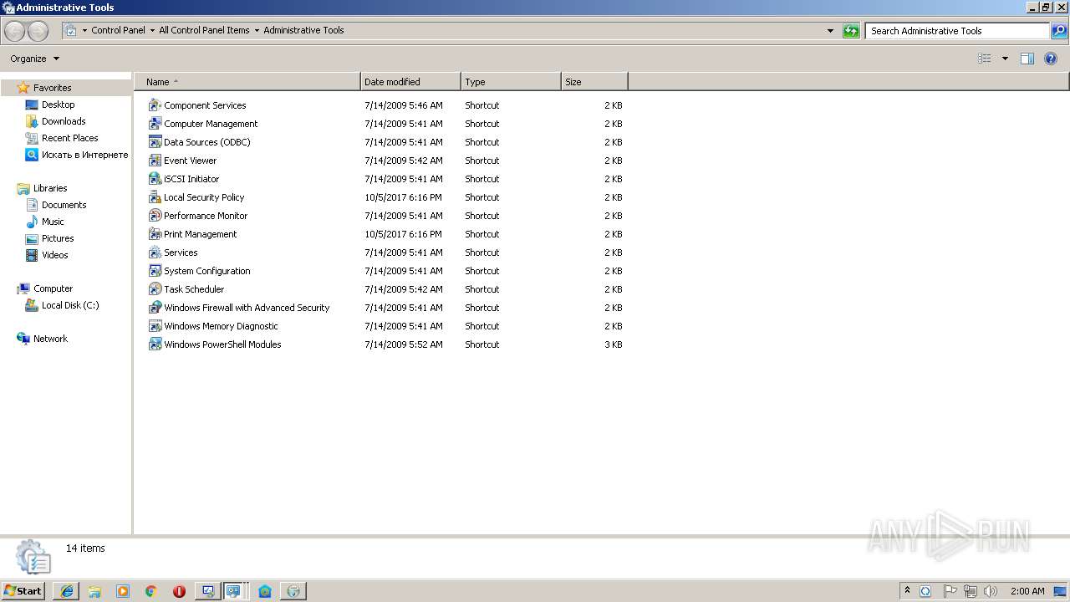Sort by the Type column header

click(x=511, y=82)
